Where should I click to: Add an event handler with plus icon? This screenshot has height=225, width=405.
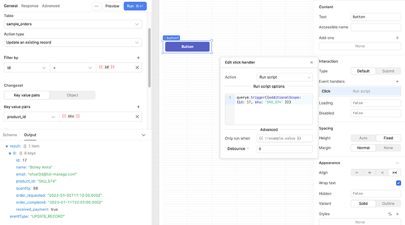[x=397, y=82]
